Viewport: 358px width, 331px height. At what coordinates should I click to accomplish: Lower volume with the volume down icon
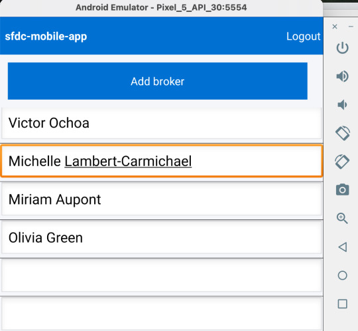click(342, 105)
